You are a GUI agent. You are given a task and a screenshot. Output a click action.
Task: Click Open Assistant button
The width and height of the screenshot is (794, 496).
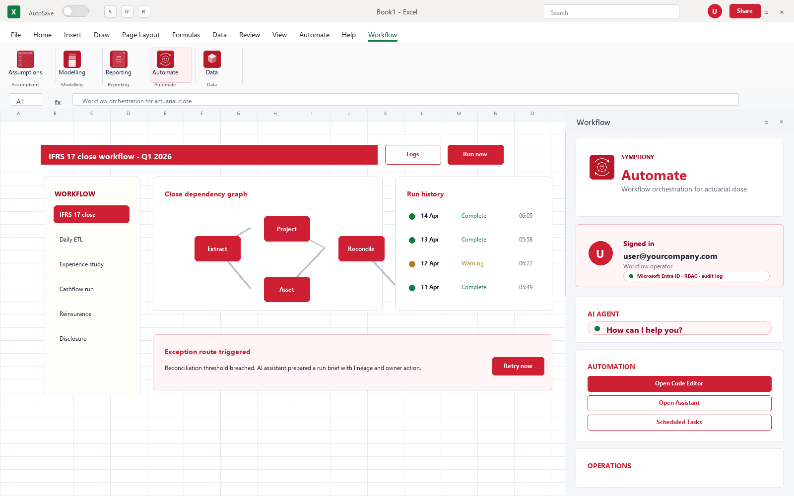tap(679, 403)
